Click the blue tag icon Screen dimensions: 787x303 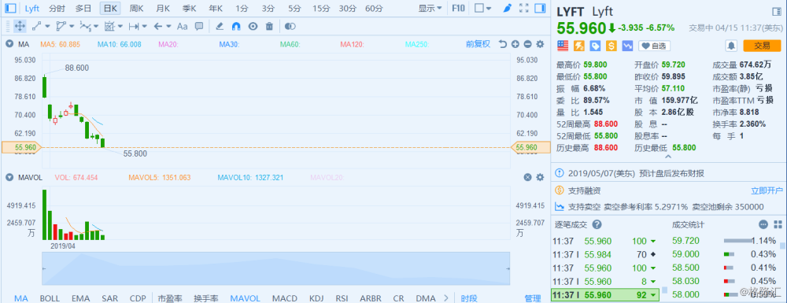(595, 46)
